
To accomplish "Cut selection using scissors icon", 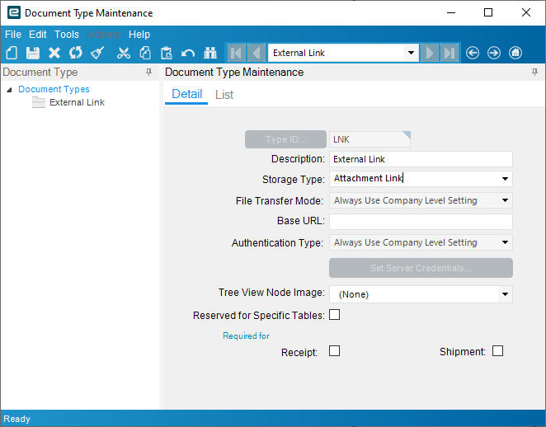I will point(124,53).
